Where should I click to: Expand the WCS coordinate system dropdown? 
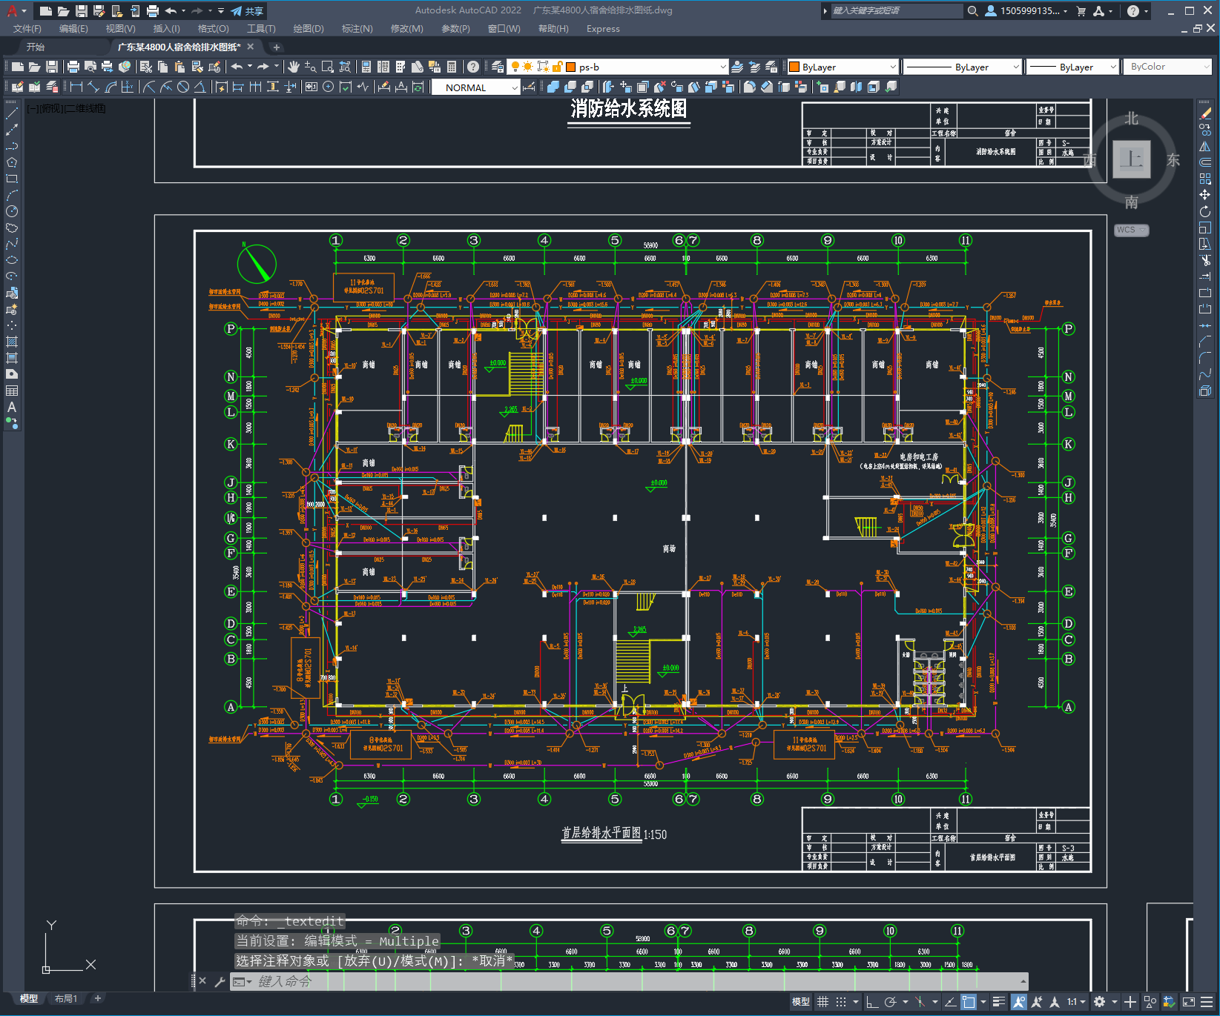tap(1132, 230)
